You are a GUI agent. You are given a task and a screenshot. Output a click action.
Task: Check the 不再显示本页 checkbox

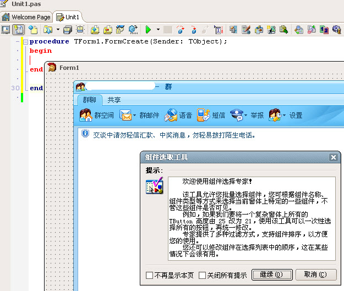click(x=149, y=275)
